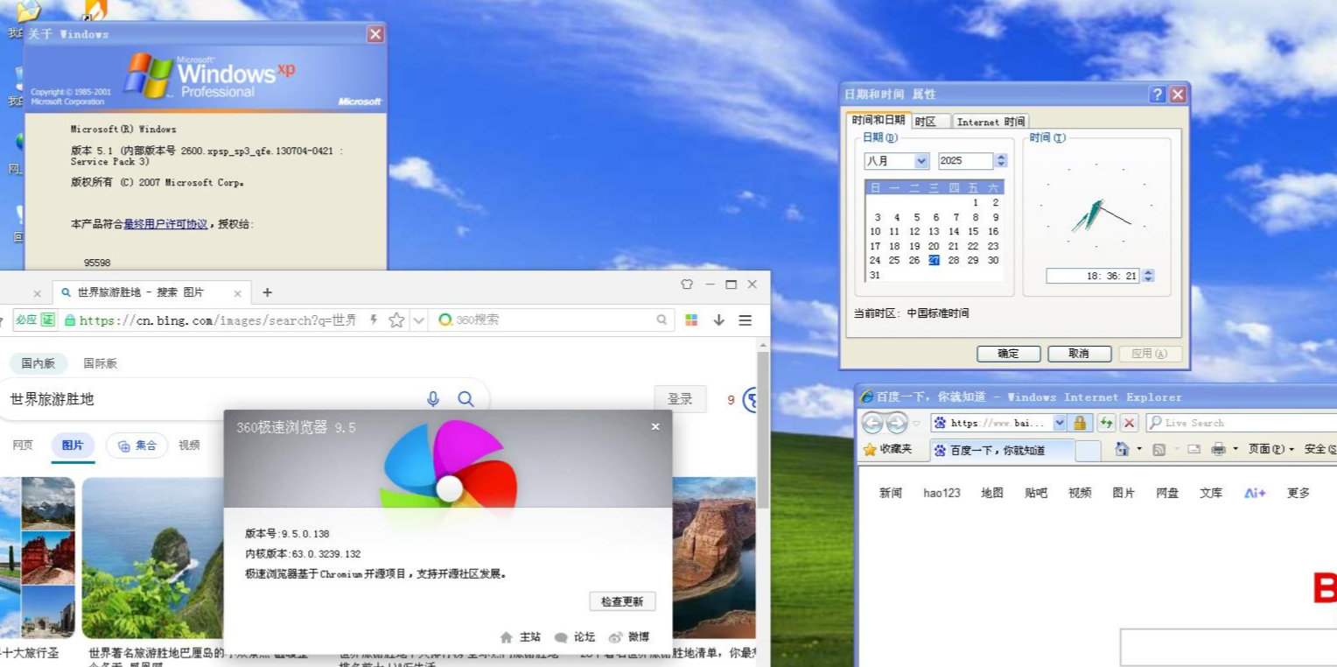This screenshot has width=1337, height=667.
Task: Click the 检查更新 button
Action: (622, 601)
